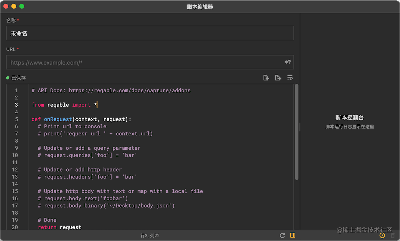Export the current script to a file
The width and height of the screenshot is (400, 241).
[278, 77]
